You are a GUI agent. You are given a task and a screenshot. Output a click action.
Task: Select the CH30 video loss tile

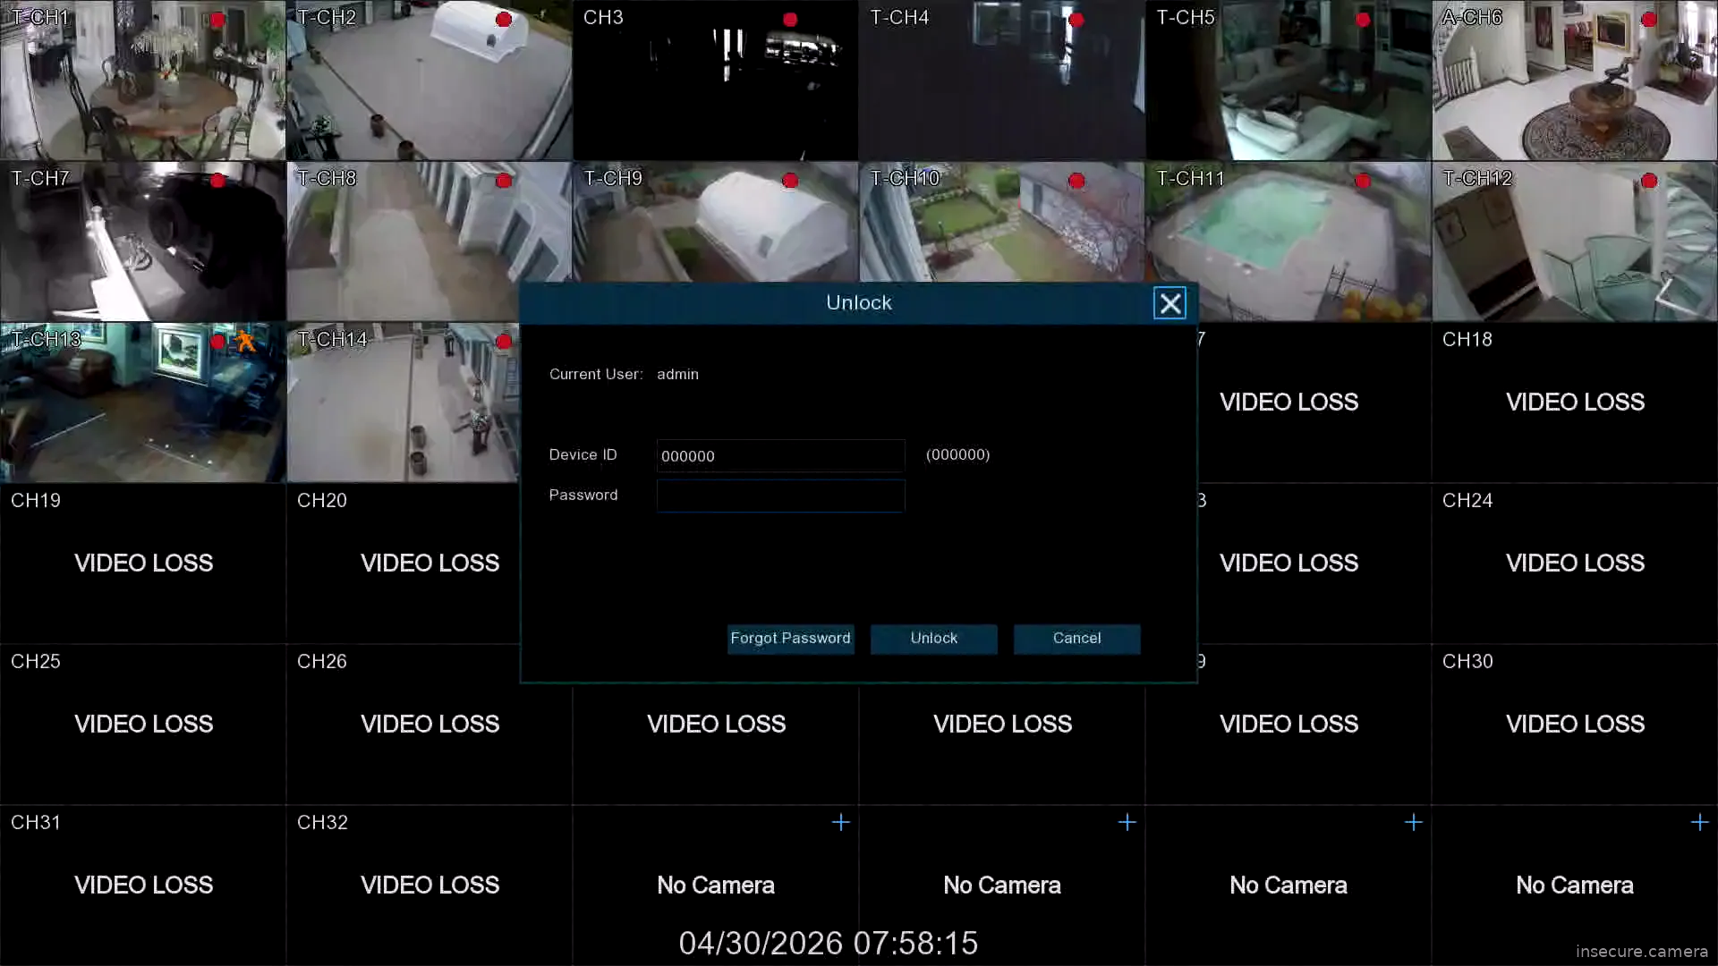coord(1575,724)
